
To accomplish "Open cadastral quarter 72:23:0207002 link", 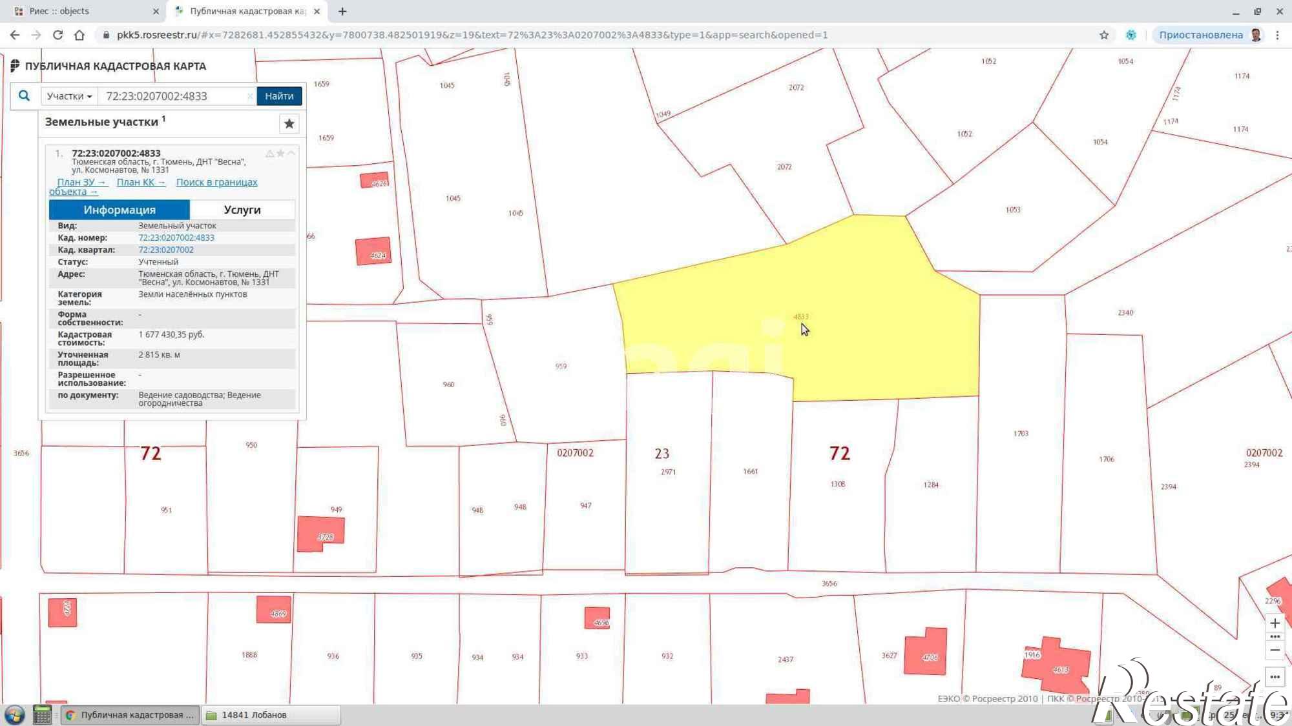I will [x=166, y=250].
